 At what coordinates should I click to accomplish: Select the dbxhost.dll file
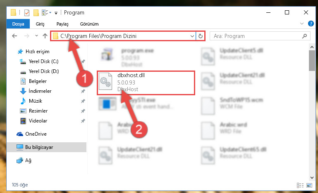(x=146, y=82)
